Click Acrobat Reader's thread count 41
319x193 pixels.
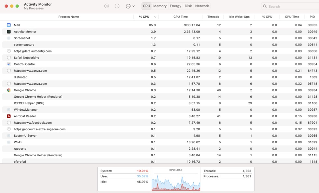(x=219, y=116)
